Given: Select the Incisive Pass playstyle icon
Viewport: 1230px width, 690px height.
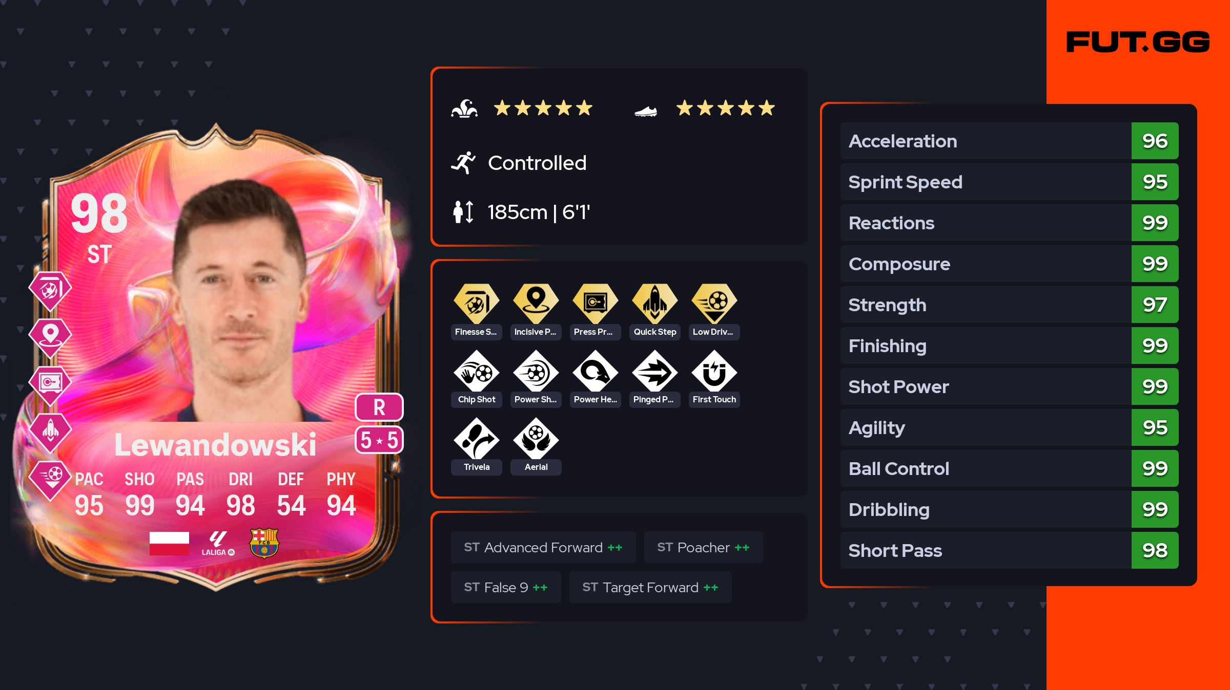Looking at the screenshot, I should (x=536, y=304).
